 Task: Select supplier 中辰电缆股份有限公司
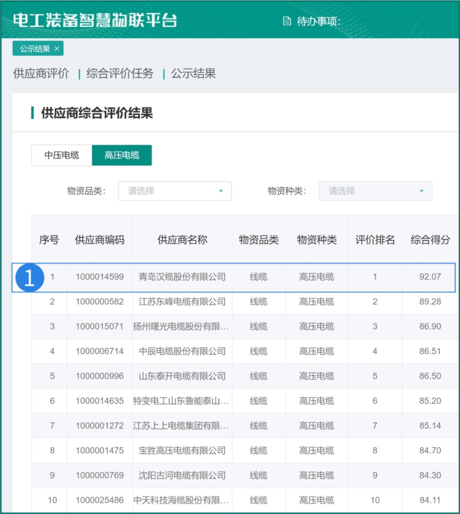[x=182, y=351]
